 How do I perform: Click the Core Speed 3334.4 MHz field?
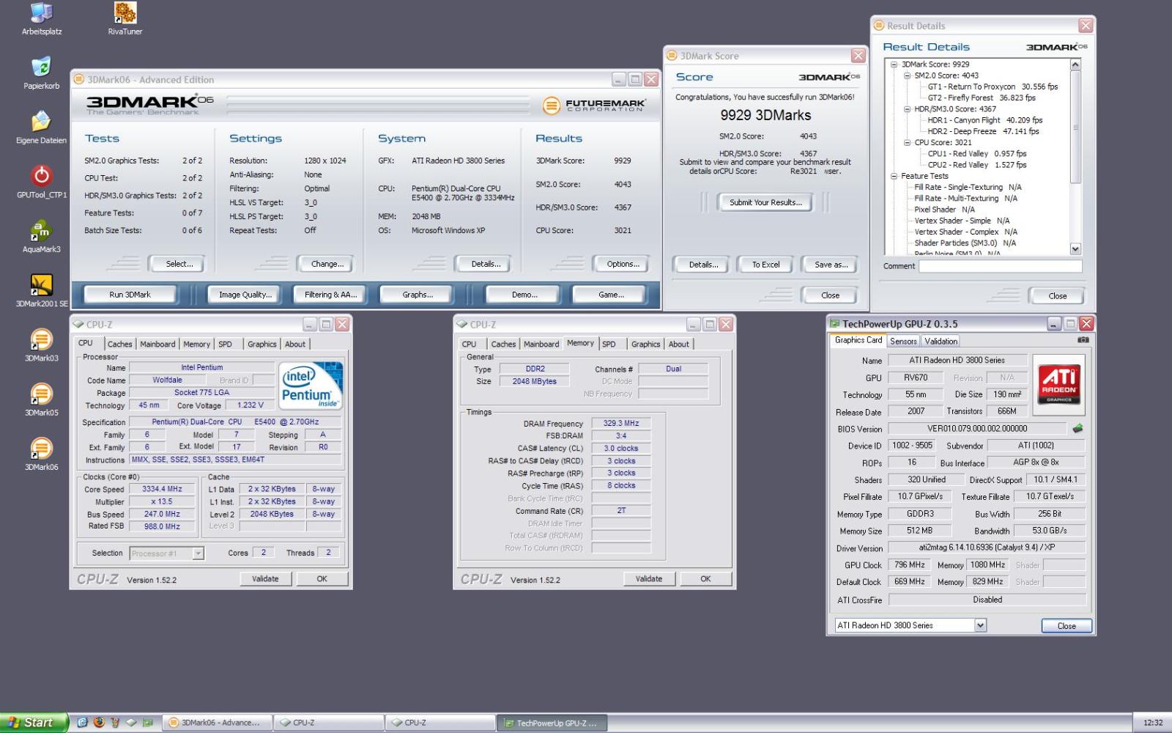[162, 489]
